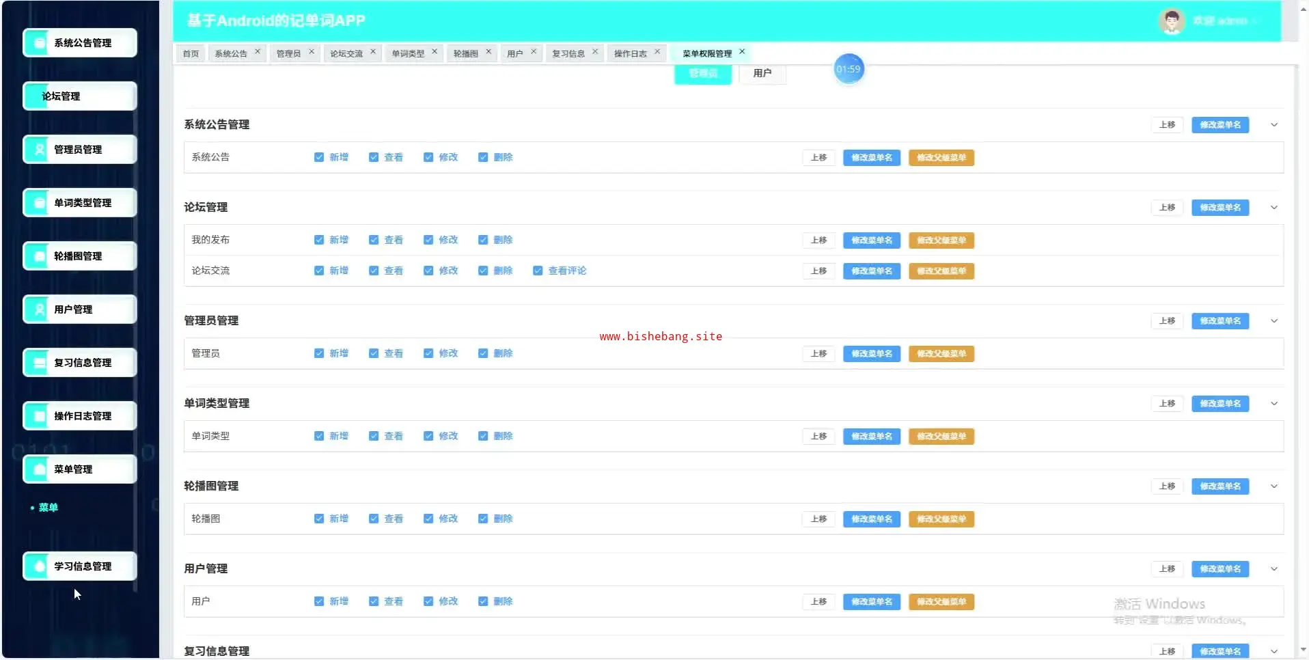Open the 菜单 submenu item in sidebar
The image size is (1309, 660).
[x=48, y=508]
